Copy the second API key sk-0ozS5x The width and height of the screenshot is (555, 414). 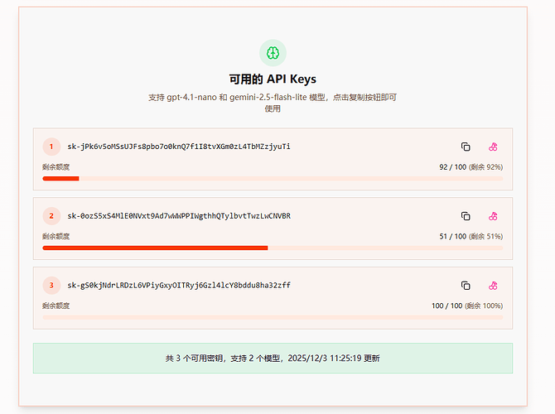point(466,216)
